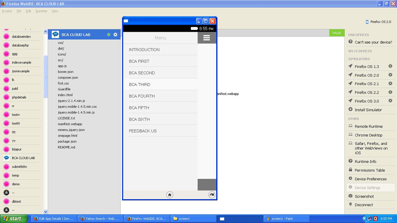Screen dimensions: 397x223
Task: Click Install Simulator
Action: [x=368, y=110]
